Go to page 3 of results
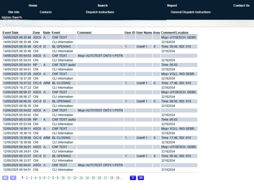Viewport: 254px width, 190px height. (x=31, y=178)
